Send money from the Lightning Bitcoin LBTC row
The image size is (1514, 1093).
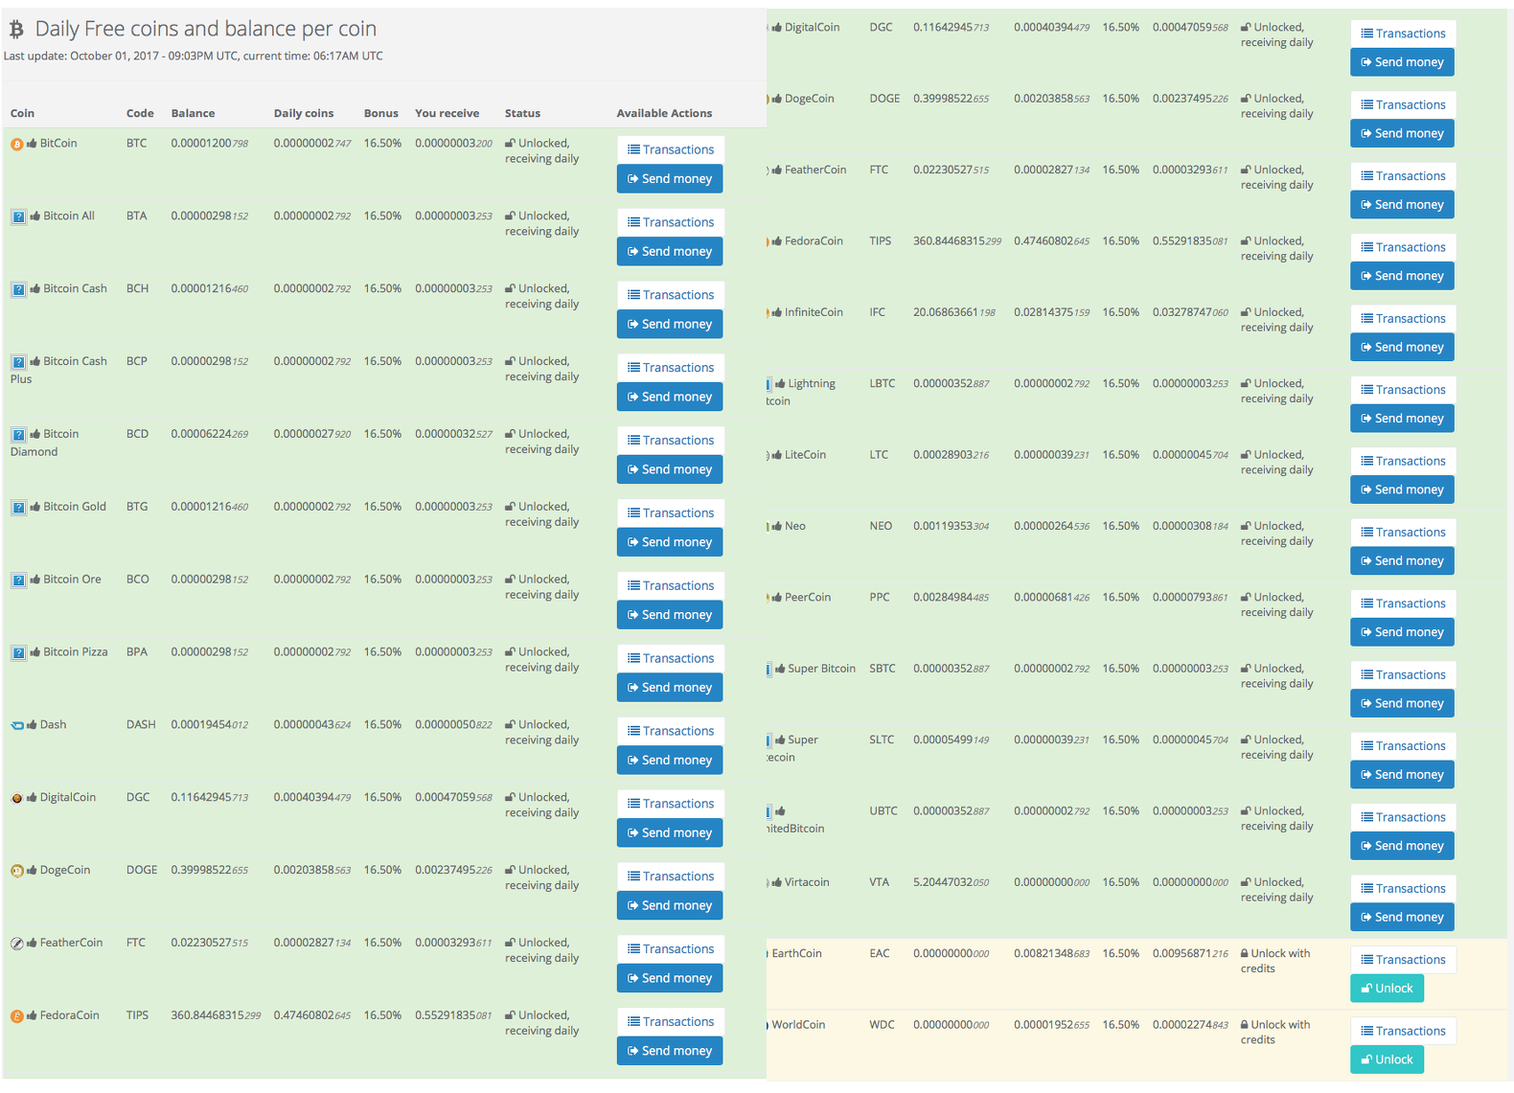click(1402, 419)
